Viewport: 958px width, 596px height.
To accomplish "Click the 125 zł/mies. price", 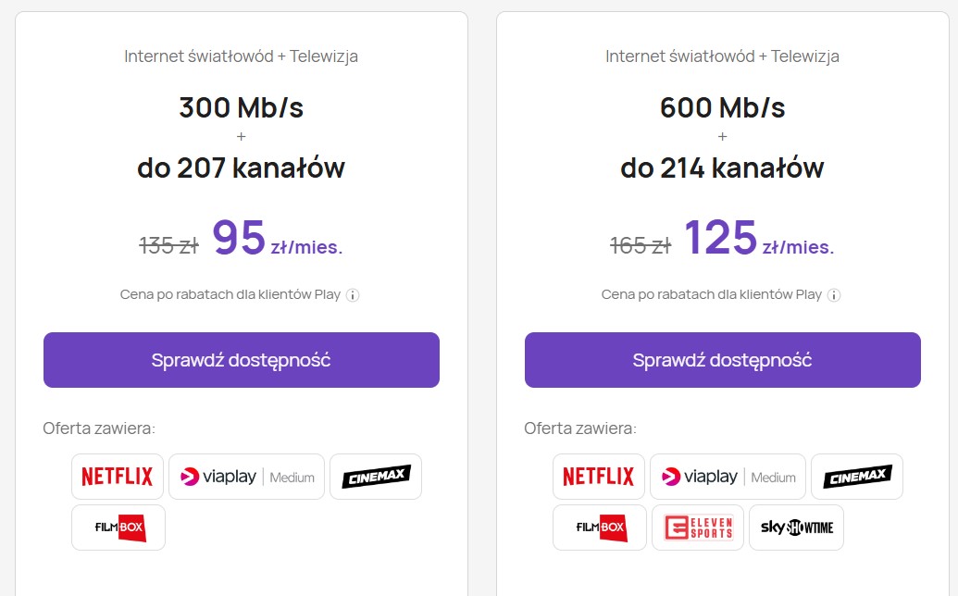I will coord(759,238).
